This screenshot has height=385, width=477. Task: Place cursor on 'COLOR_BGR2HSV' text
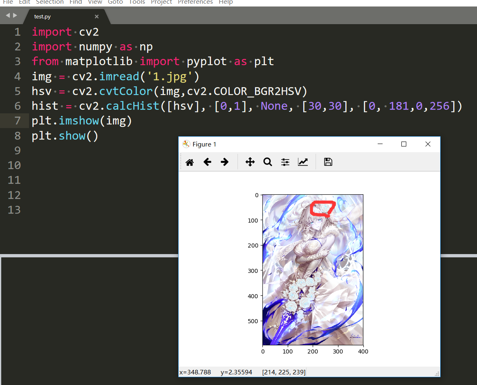(258, 91)
